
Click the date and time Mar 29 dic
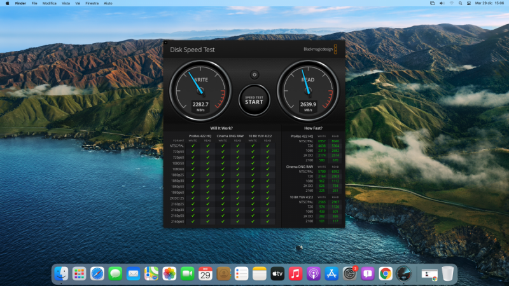489,3
